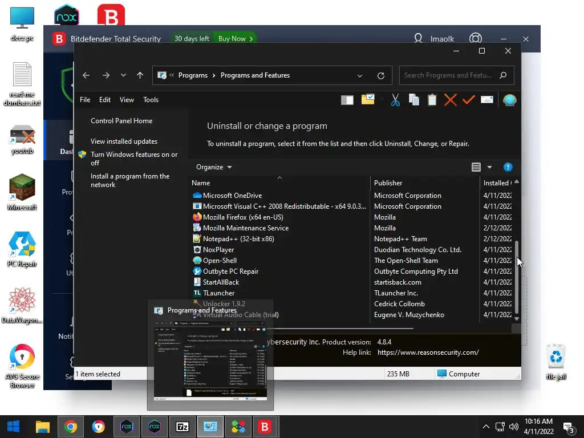Open AVG Secure Browser desktop icon
This screenshot has width=584, height=438.
click(x=22, y=366)
